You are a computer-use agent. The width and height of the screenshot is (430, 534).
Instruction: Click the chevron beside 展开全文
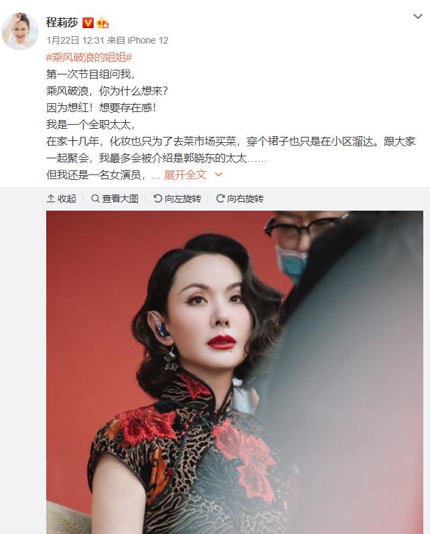tap(218, 174)
